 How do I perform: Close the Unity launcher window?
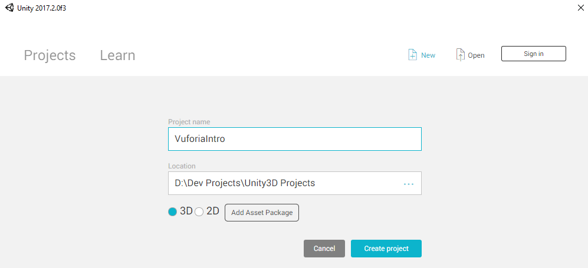tap(580, 8)
